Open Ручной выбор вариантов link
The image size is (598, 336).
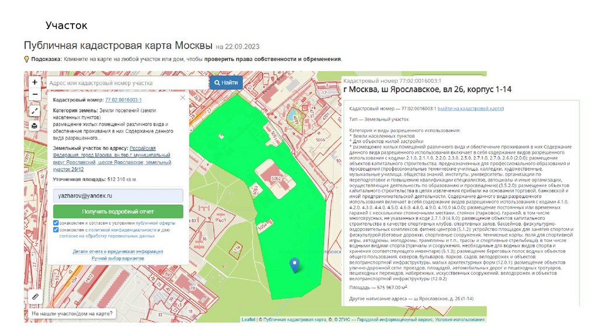(118, 258)
